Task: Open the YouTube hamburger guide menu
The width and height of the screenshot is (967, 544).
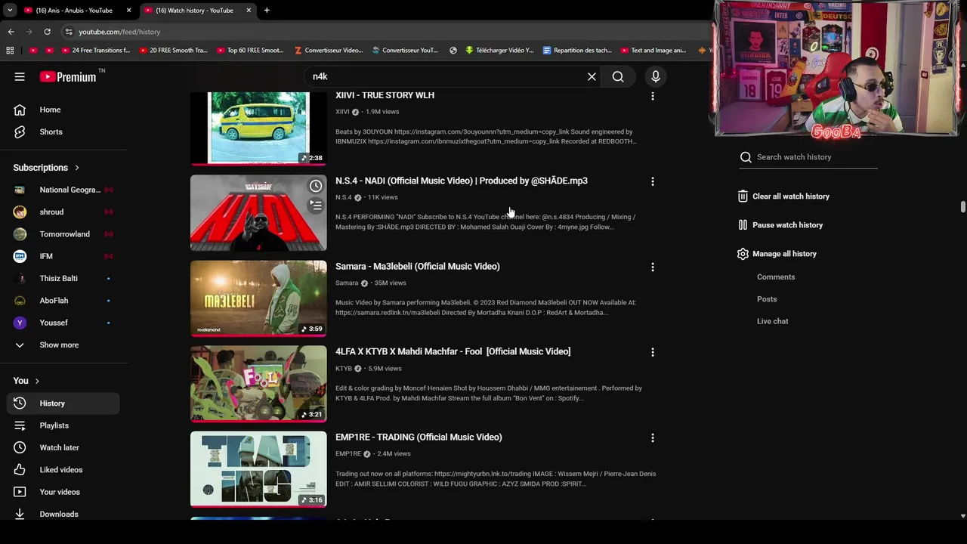Action: tap(20, 76)
